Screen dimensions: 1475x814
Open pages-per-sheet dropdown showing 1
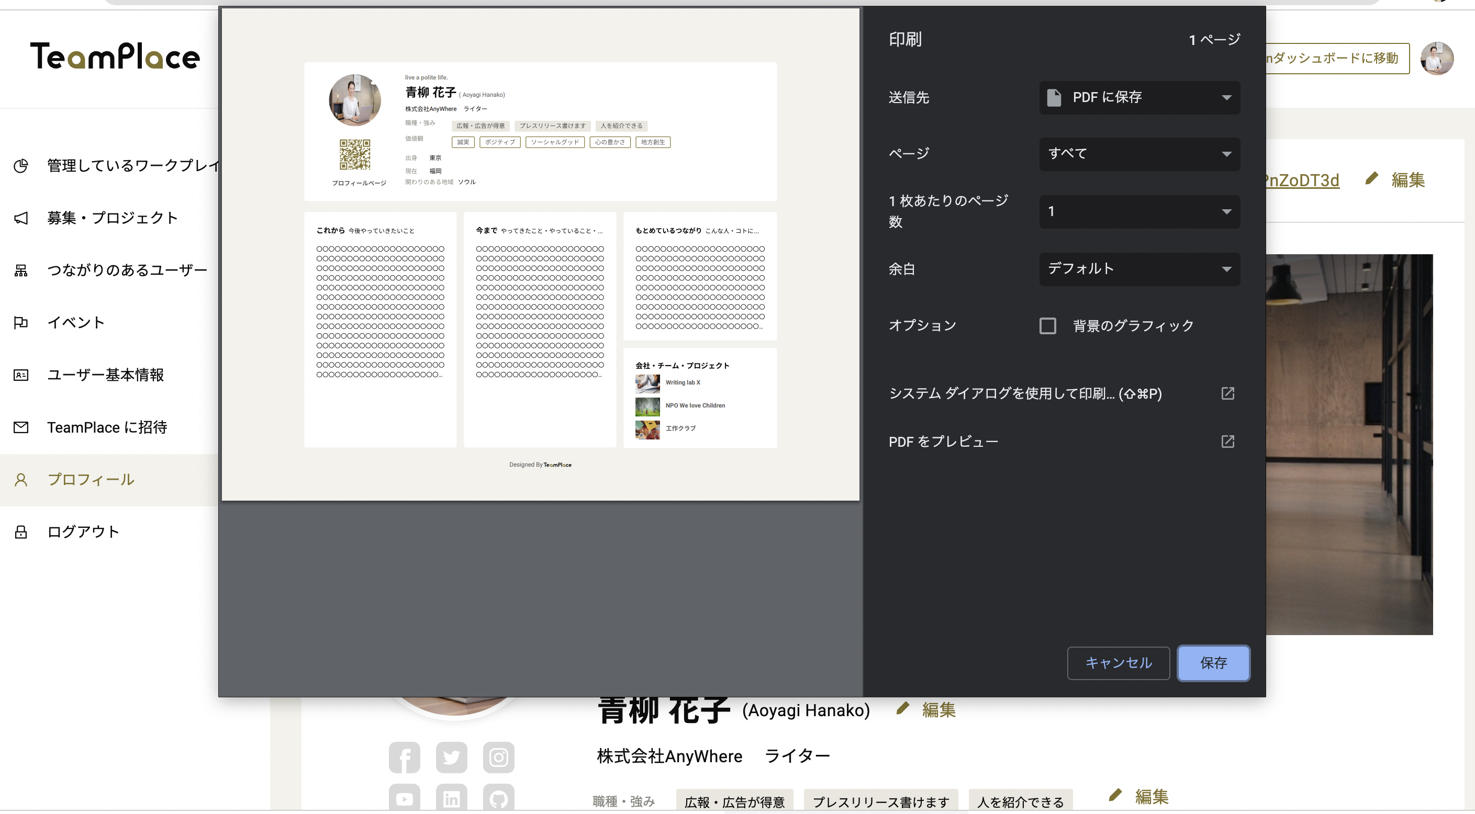[1139, 211]
